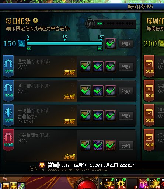Click the daily task help question-mark icon
This screenshot has height=189, width=164.
pyautogui.click(x=35, y=21)
